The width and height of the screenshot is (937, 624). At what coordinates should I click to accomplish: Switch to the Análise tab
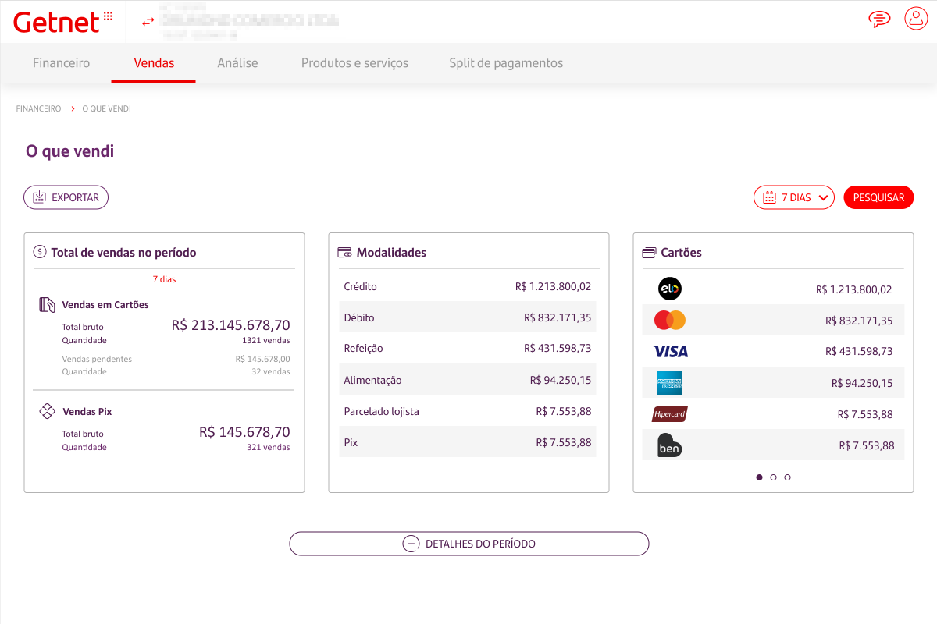coord(237,63)
